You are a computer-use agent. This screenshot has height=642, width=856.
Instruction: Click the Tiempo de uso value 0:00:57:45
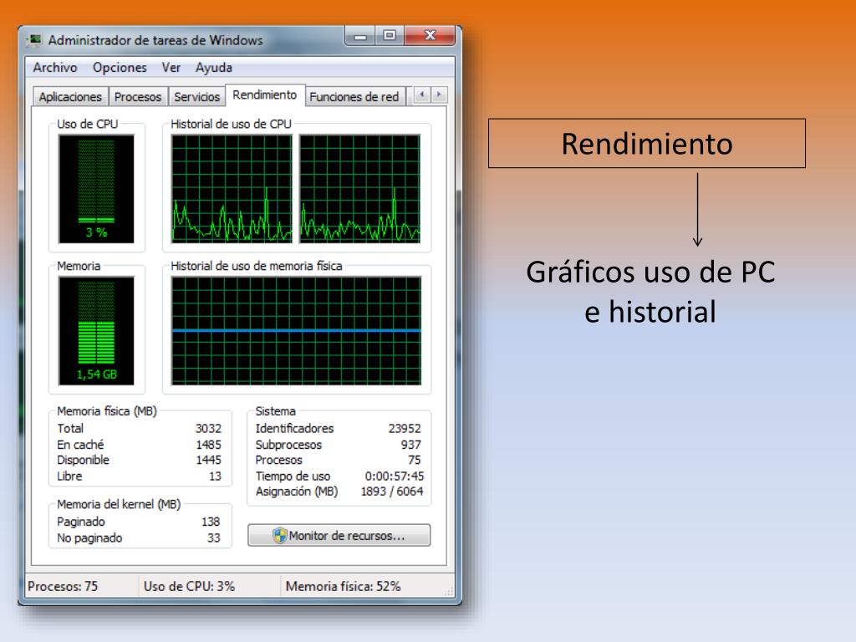(x=395, y=476)
